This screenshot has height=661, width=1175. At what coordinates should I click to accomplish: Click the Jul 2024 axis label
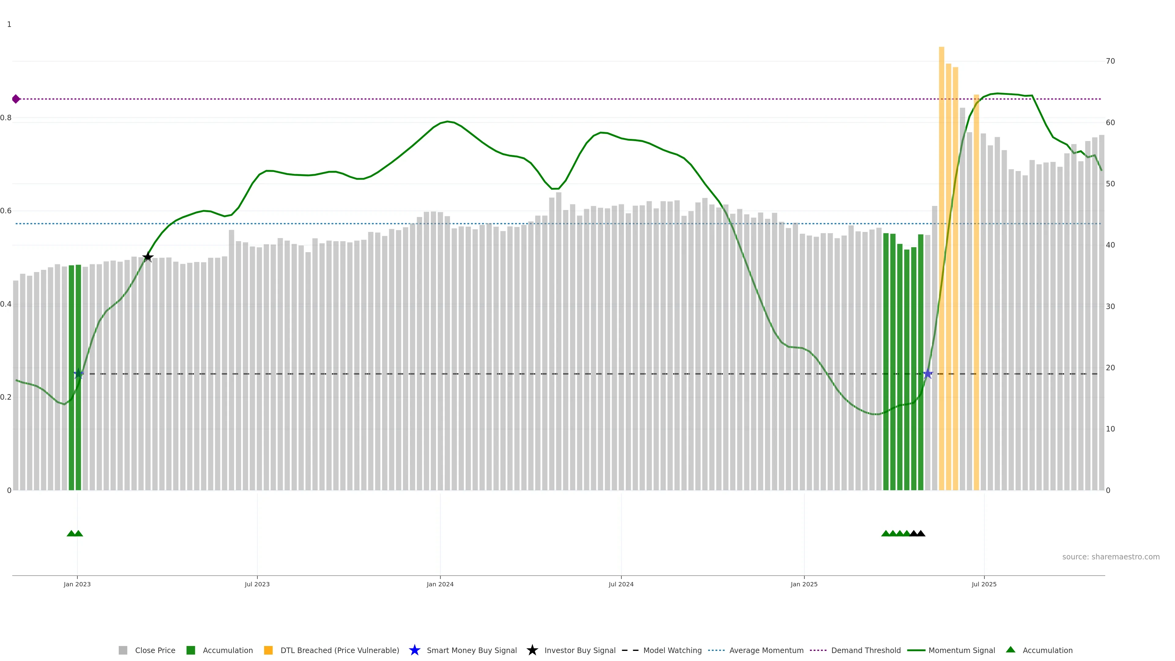(x=621, y=584)
